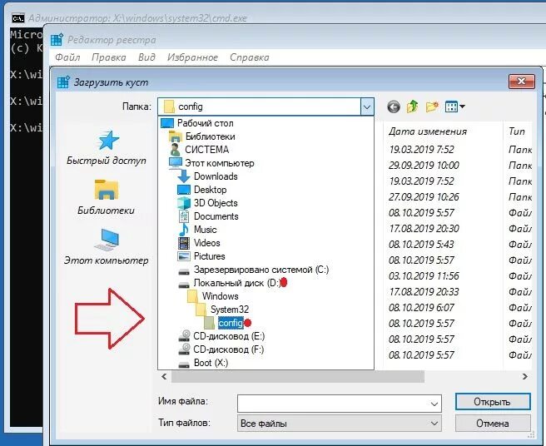Close the Загрузить куст dialog

click(x=521, y=82)
